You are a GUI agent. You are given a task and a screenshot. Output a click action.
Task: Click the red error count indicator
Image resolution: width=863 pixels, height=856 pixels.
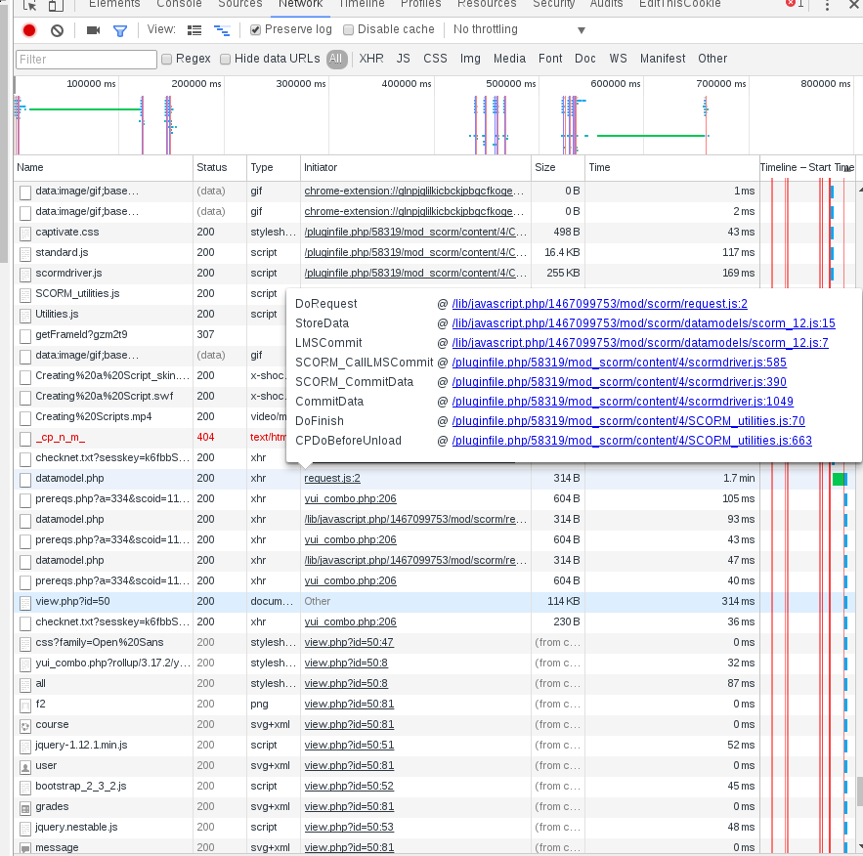click(795, 4)
